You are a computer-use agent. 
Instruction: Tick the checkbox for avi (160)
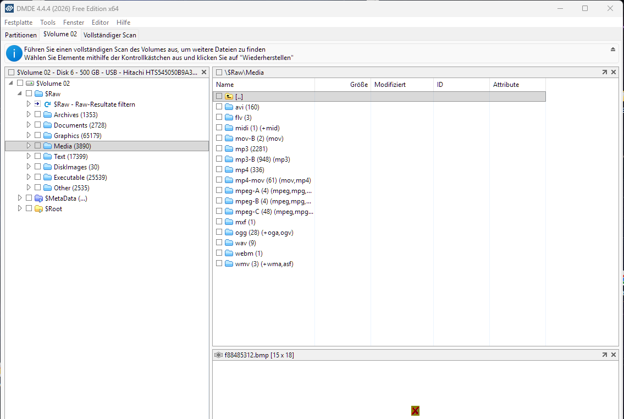(x=219, y=107)
